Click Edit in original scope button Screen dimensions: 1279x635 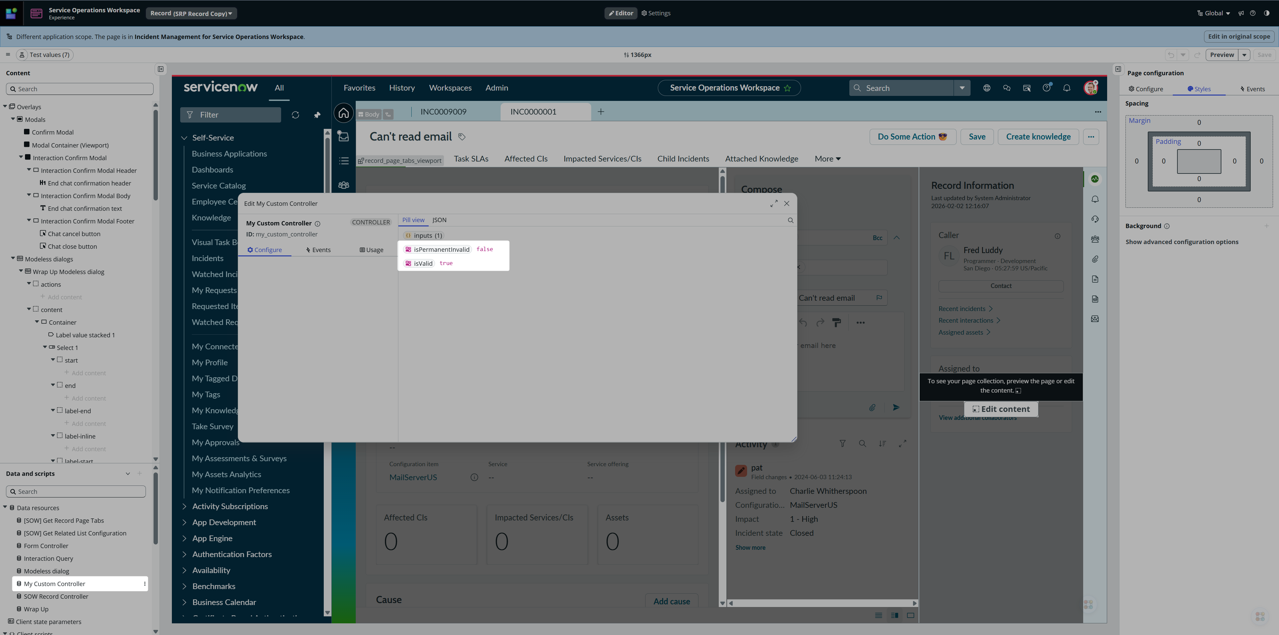(x=1239, y=37)
